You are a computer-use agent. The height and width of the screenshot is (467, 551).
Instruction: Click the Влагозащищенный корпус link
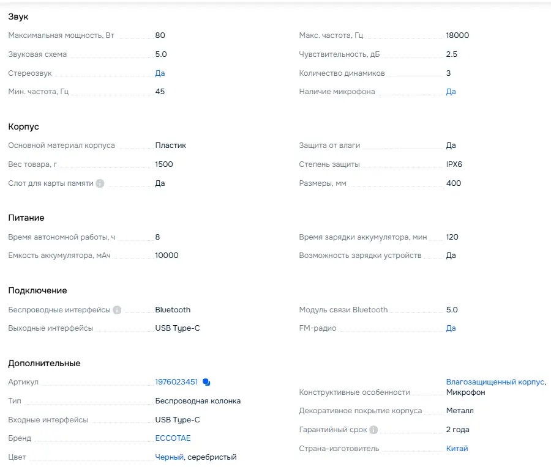495,382
